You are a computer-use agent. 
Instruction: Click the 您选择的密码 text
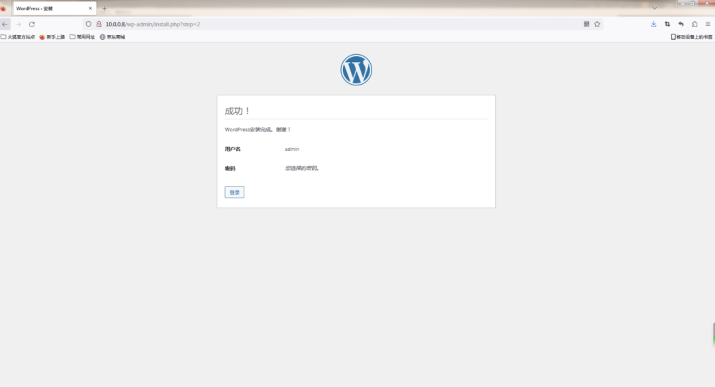coord(302,168)
